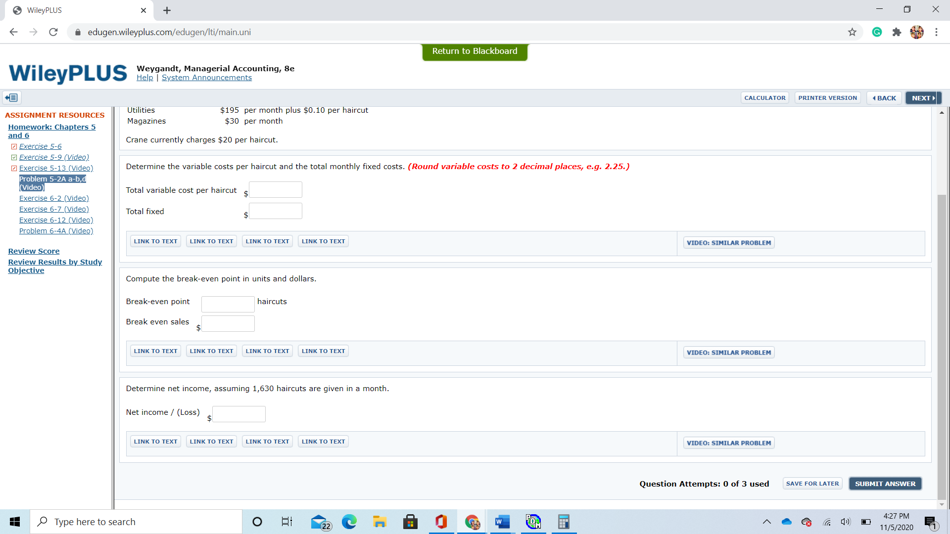The height and width of the screenshot is (534, 950).
Task: Click the Exercise 5-9 checkbox
Action: coord(14,158)
